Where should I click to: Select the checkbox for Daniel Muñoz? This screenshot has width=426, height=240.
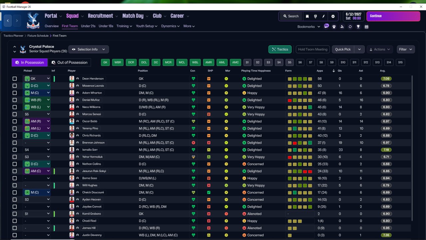point(15,100)
